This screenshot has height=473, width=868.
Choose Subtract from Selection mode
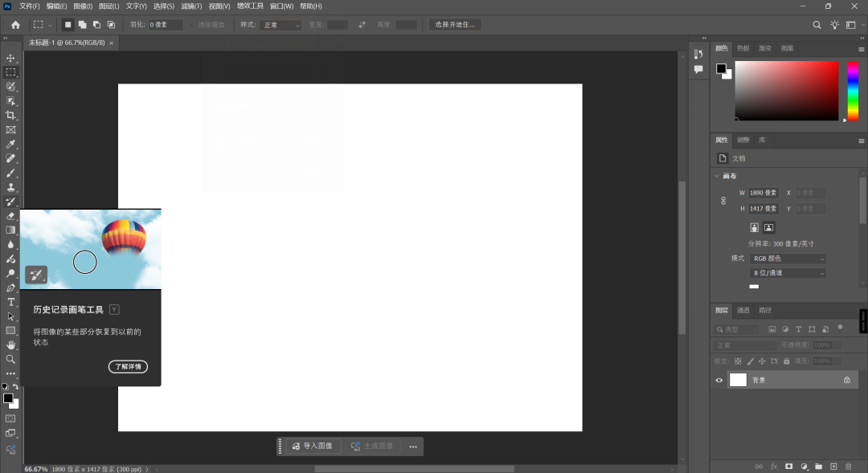point(96,25)
